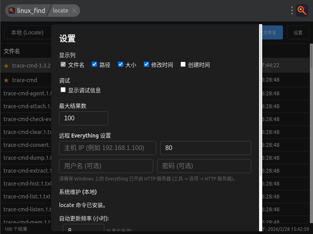Remove the locate chip with its X icon

(74, 11)
